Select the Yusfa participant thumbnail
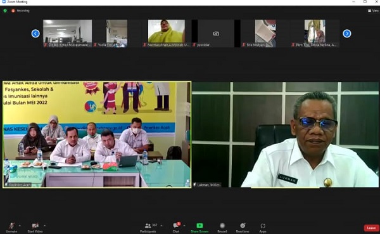 [117, 33]
